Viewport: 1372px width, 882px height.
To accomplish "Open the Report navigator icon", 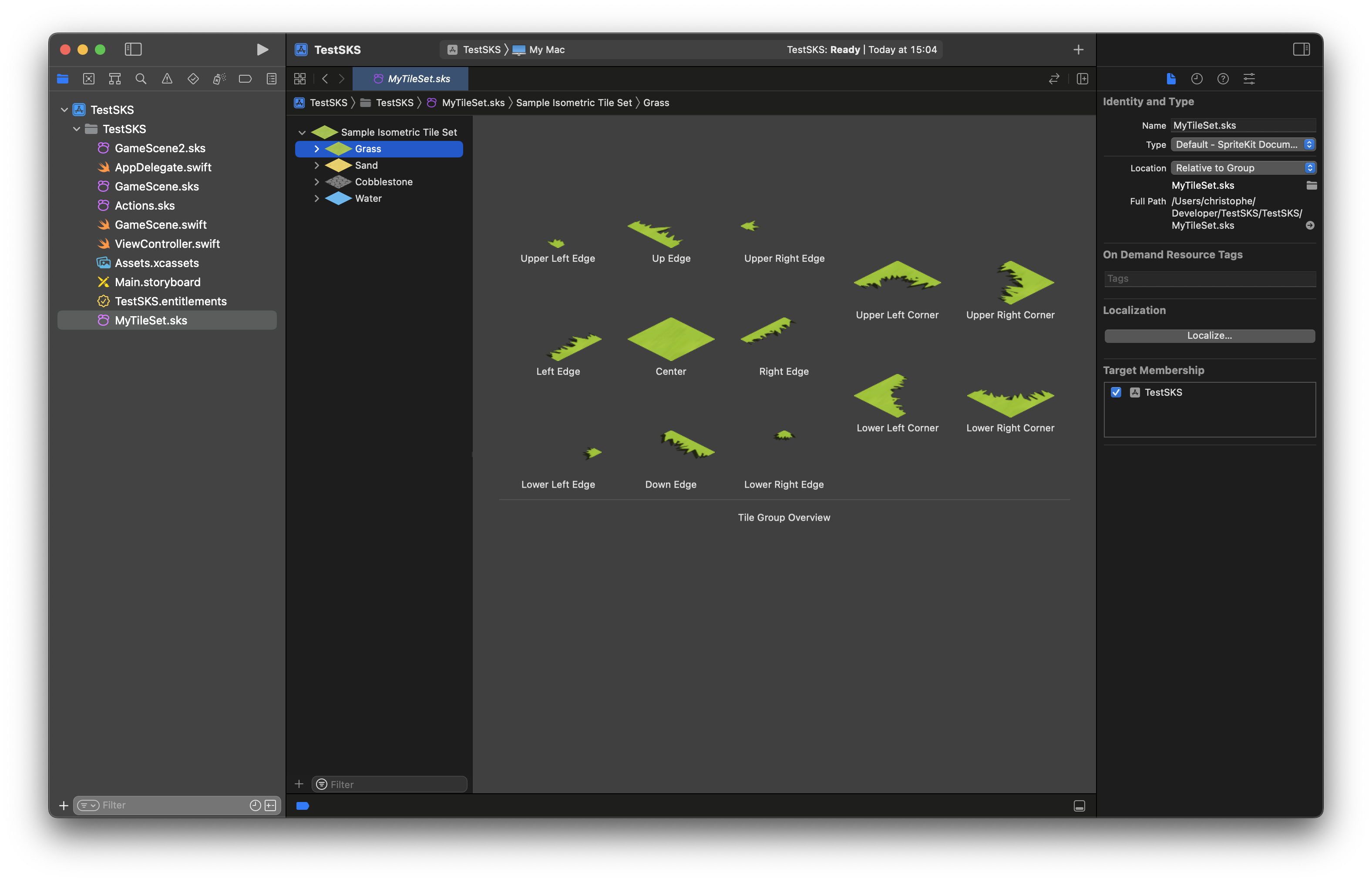I will (272, 79).
